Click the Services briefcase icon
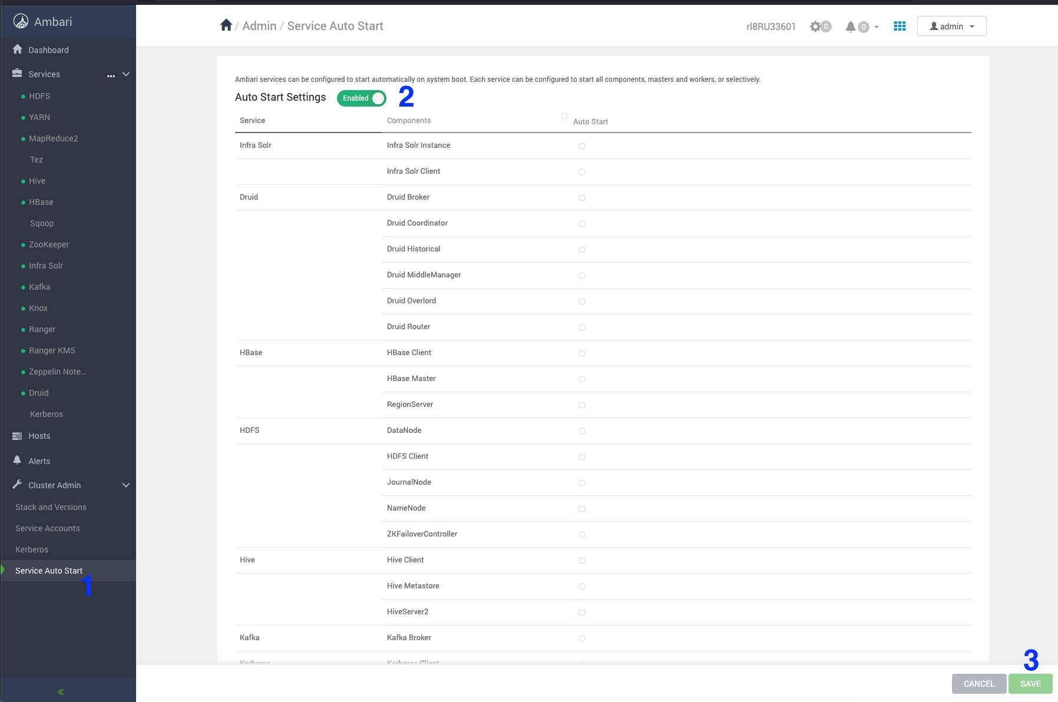This screenshot has height=702, width=1058. click(18, 74)
